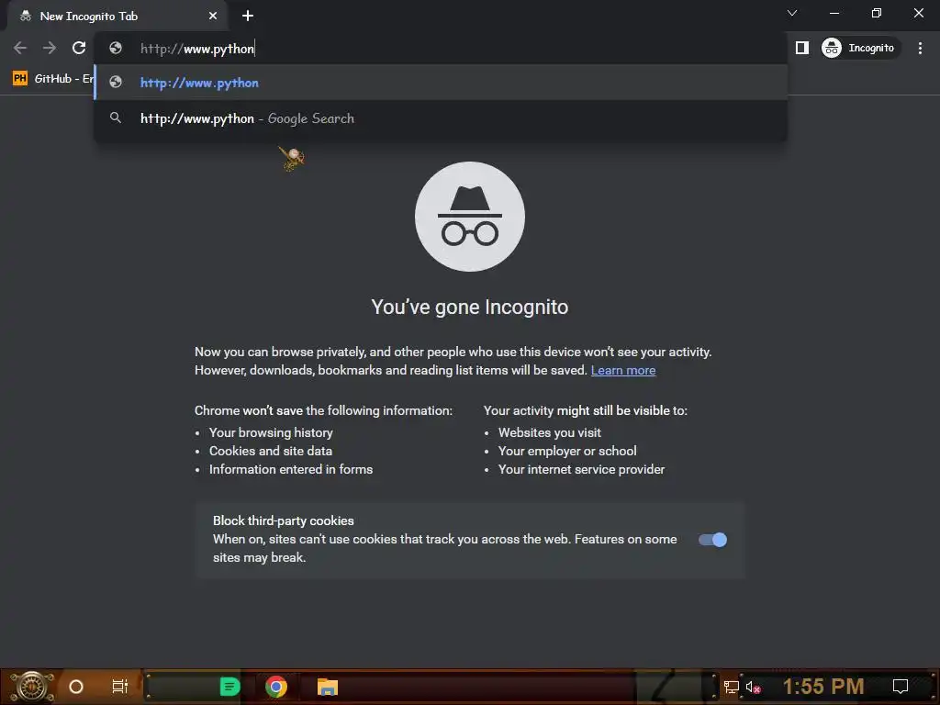The height and width of the screenshot is (705, 940).
Task: Open the 1:55 PM clock
Action: tap(823, 687)
